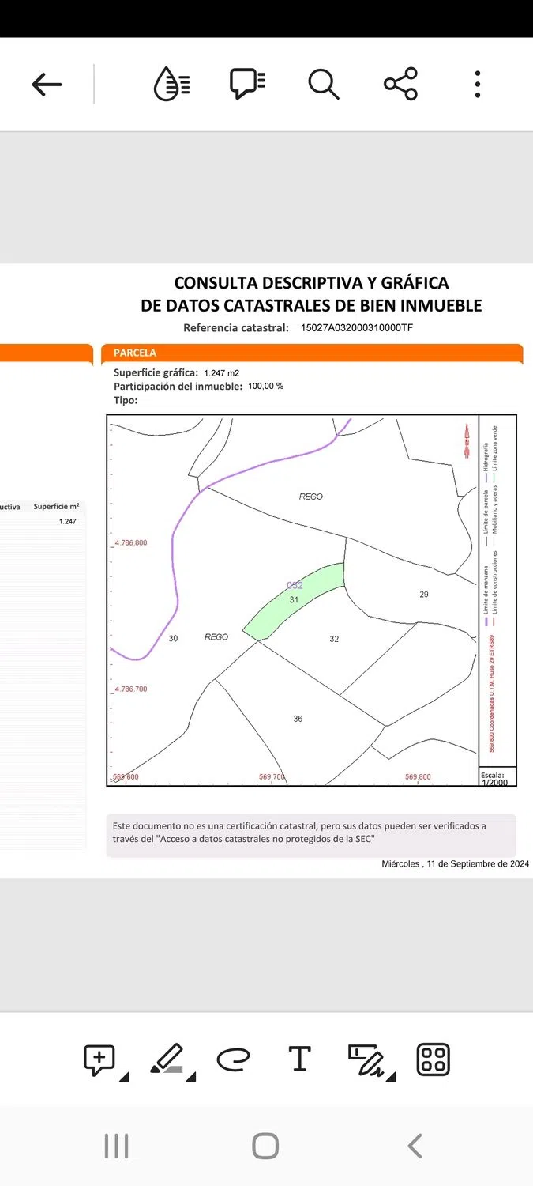The width and height of the screenshot is (533, 1186).
Task: Tap the orange PARCELA section header
Action: coord(312,353)
